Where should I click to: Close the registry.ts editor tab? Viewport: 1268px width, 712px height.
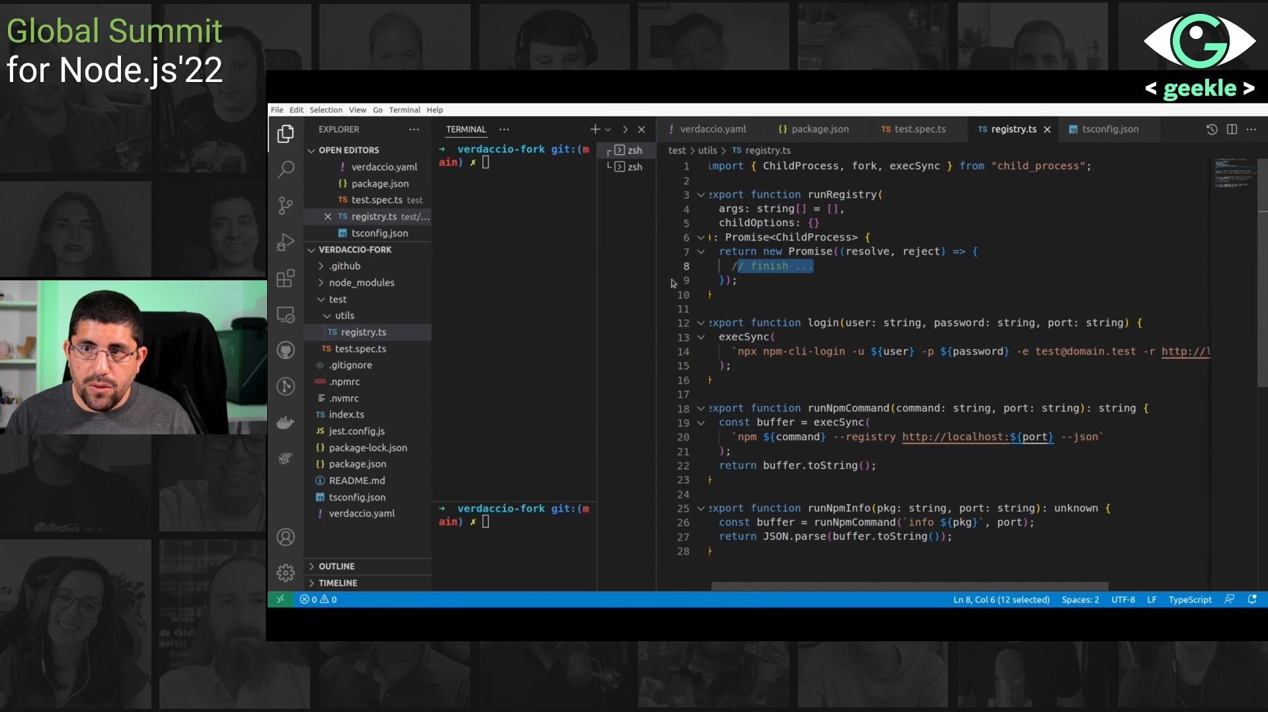(1047, 130)
